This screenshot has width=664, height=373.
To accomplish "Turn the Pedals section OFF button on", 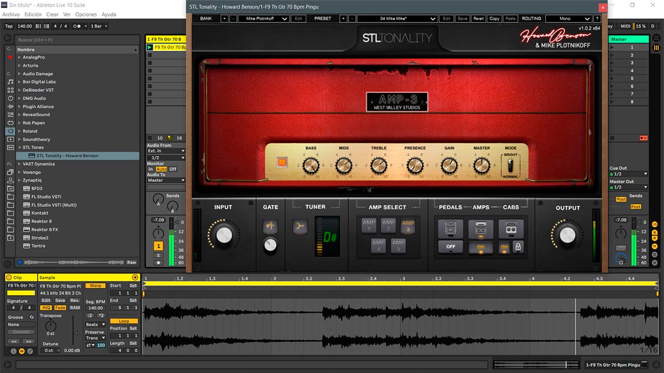I will 450,246.
